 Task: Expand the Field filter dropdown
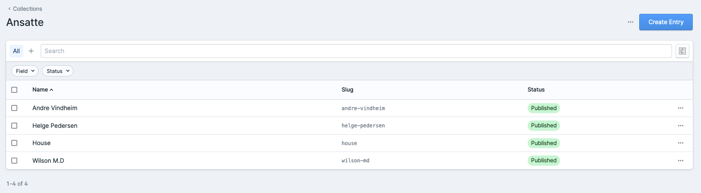pyautogui.click(x=25, y=71)
